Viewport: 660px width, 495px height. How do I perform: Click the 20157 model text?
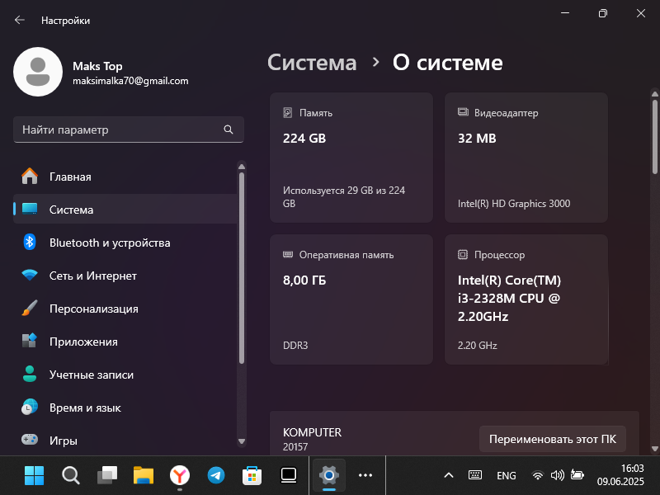pyautogui.click(x=295, y=446)
